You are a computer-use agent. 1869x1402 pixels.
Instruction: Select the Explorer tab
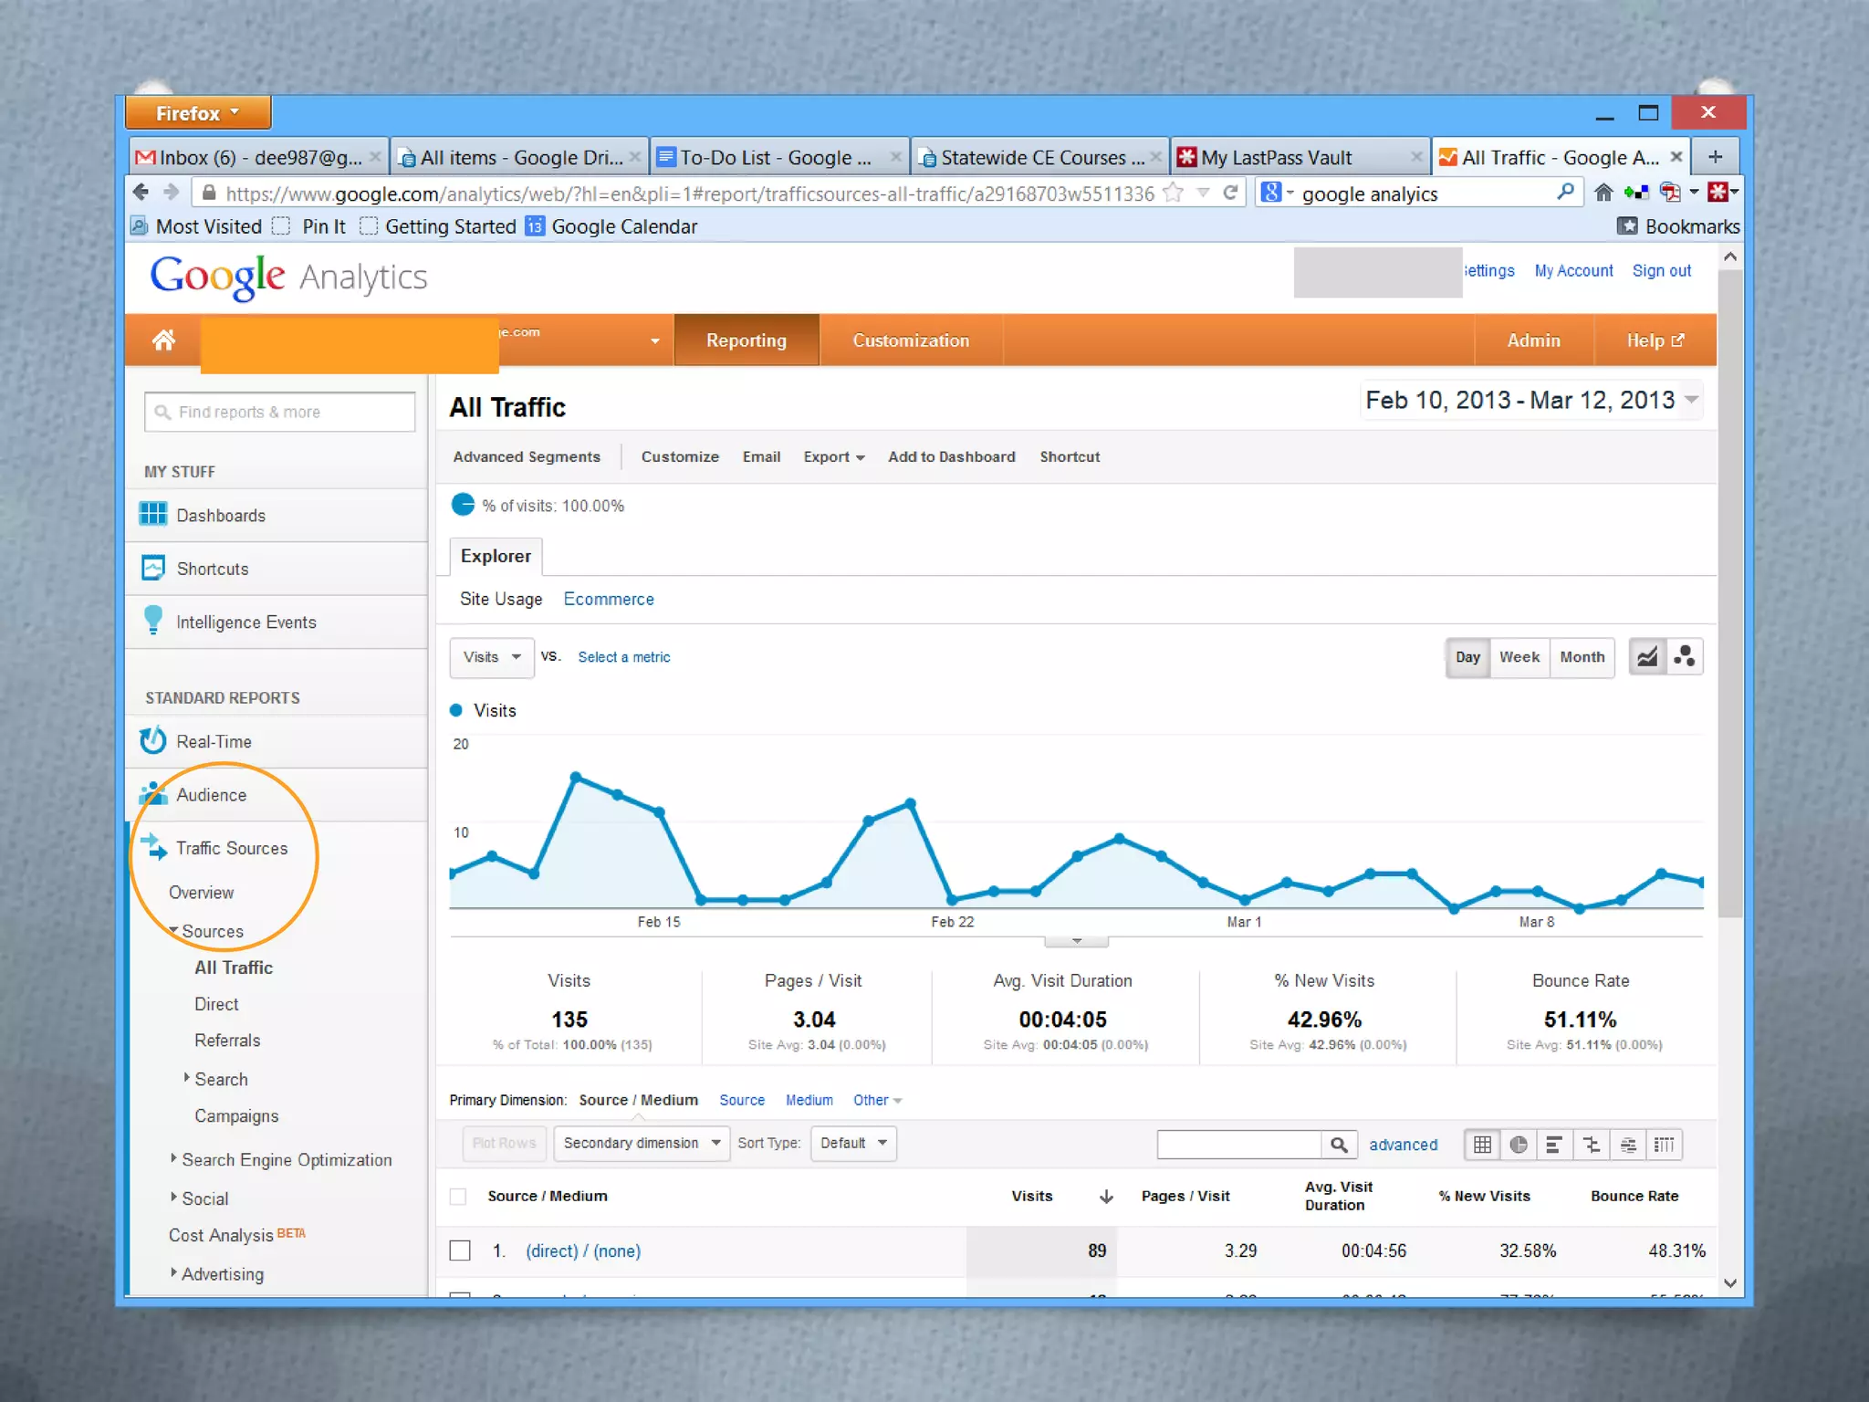pyautogui.click(x=496, y=556)
